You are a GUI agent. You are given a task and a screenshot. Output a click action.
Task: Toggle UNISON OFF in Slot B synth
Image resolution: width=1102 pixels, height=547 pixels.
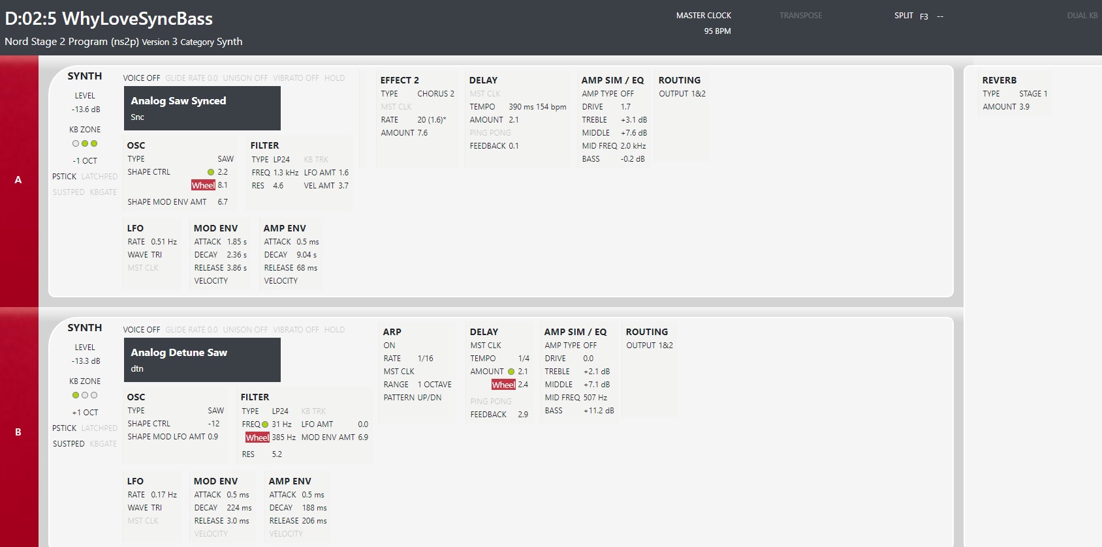pos(245,330)
